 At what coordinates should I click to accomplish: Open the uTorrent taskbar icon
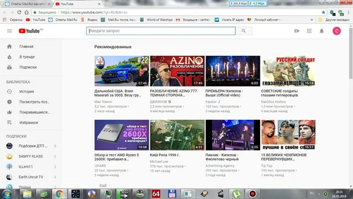point(237,194)
